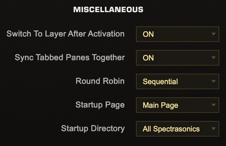Viewport: 226px width, 146px height.
Task: Expand the Startup Page combo box
Action: click(x=175, y=105)
